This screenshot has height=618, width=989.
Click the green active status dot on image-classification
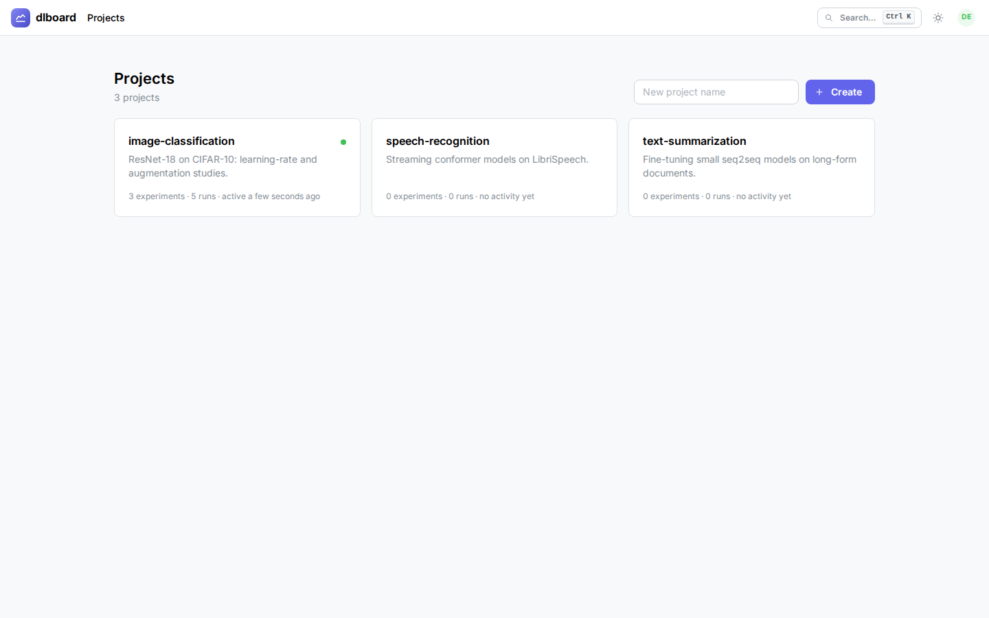pos(343,142)
